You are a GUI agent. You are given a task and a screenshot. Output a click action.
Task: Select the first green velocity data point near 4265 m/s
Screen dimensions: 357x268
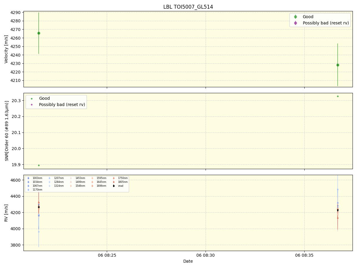39,33
